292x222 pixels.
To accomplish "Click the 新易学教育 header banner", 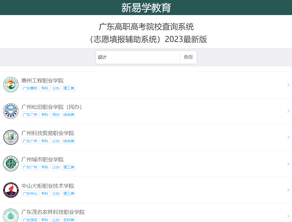I will [146, 7].
